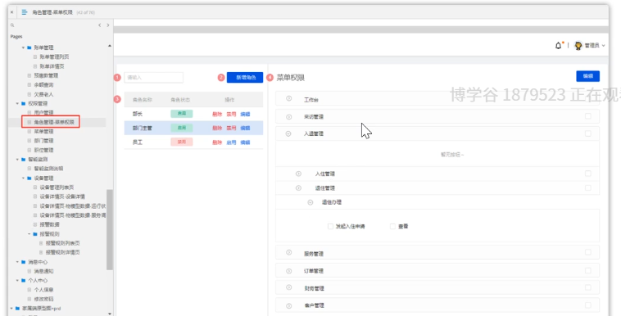Open the 角色管理-菜单权限 page in the tree
Image resolution: width=621 pixels, height=316 pixels.
54,122
